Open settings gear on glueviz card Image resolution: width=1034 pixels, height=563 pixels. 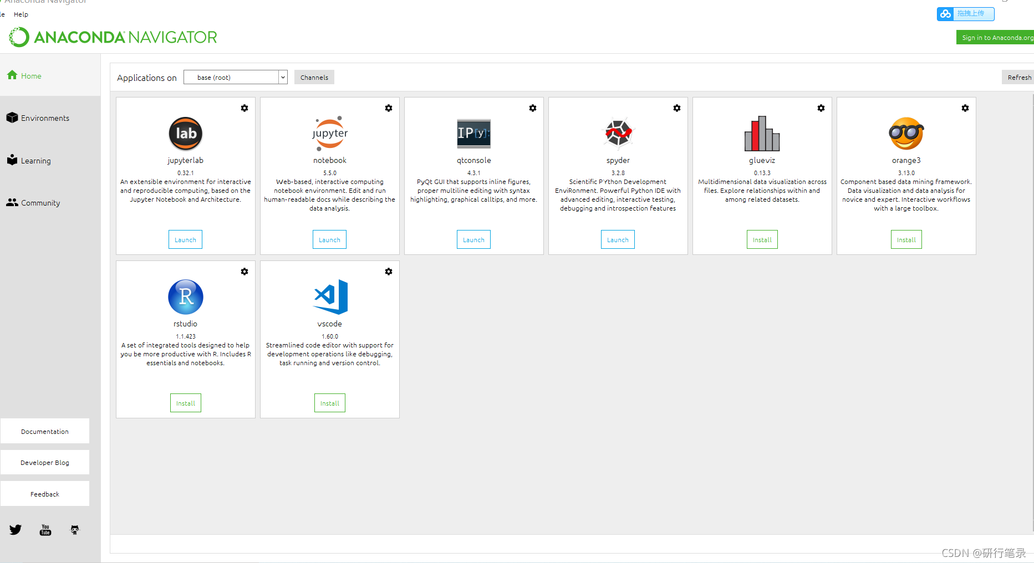tap(821, 108)
